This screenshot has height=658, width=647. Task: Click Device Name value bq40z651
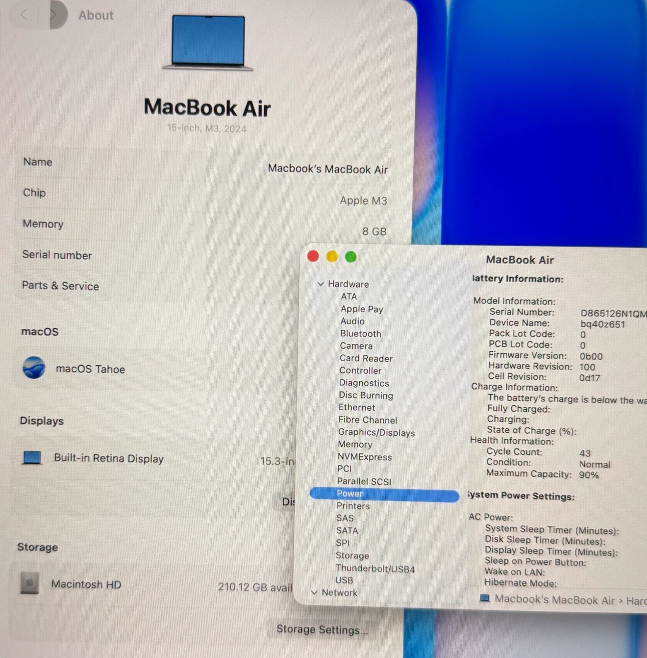pos(602,324)
